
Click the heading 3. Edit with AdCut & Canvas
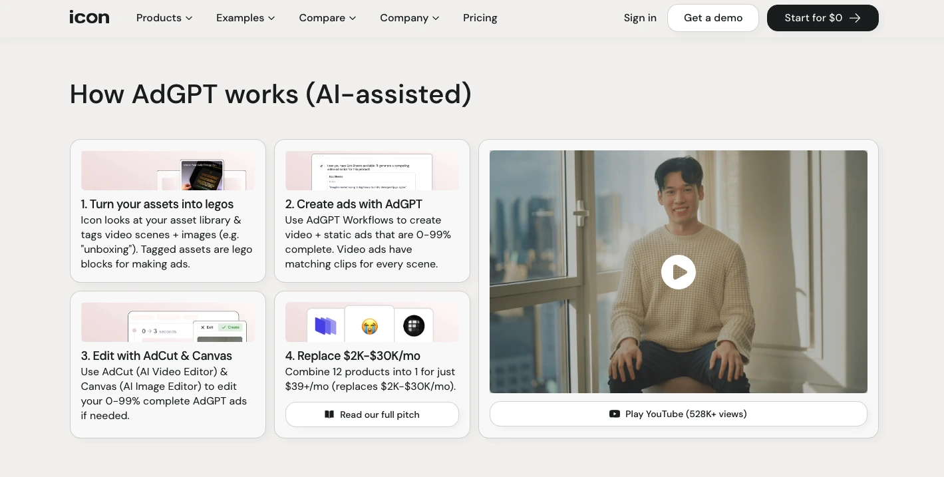pyautogui.click(x=156, y=356)
